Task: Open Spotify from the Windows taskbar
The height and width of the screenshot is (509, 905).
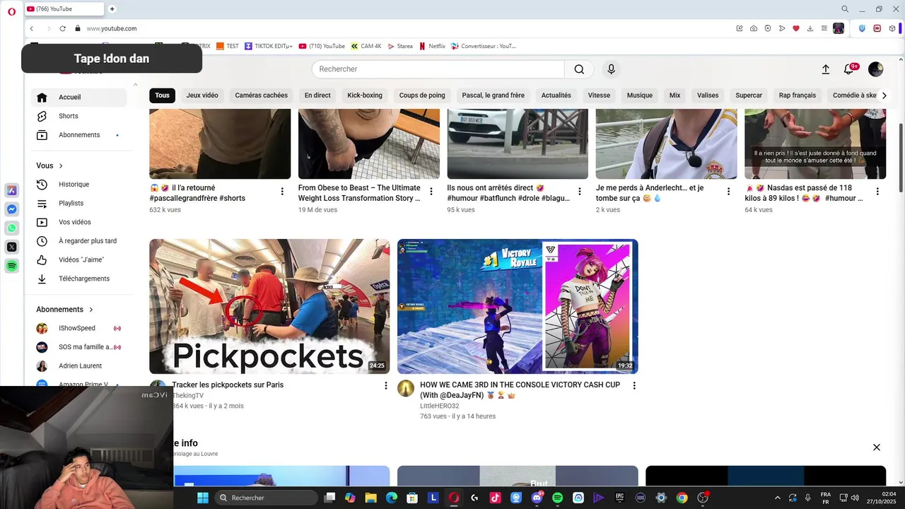Action: (x=557, y=498)
